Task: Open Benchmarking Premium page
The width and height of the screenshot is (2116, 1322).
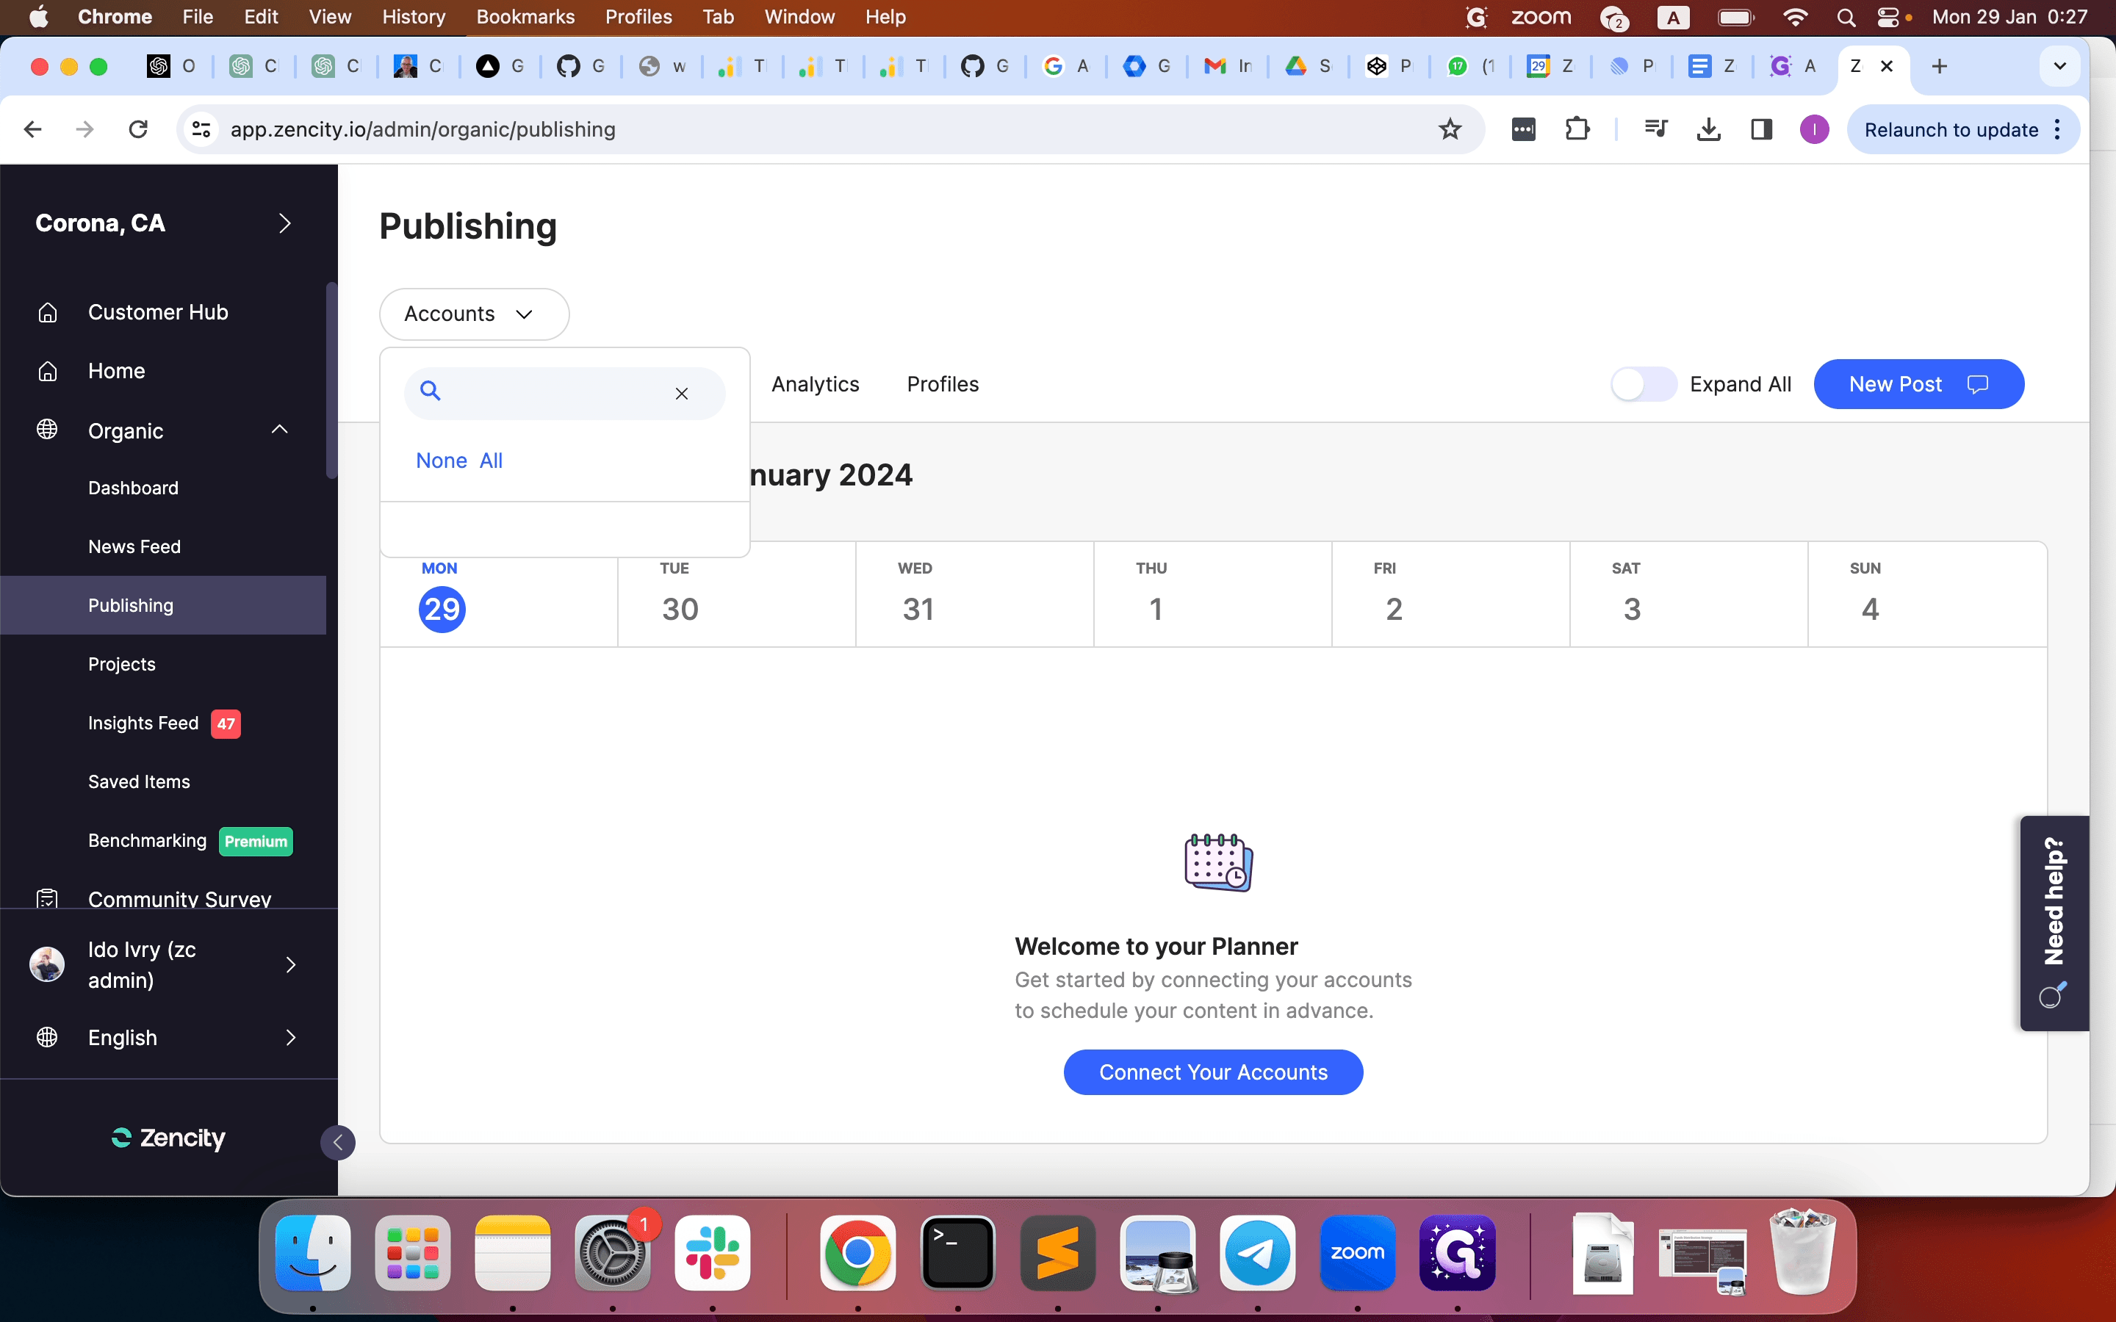Action: pos(190,840)
